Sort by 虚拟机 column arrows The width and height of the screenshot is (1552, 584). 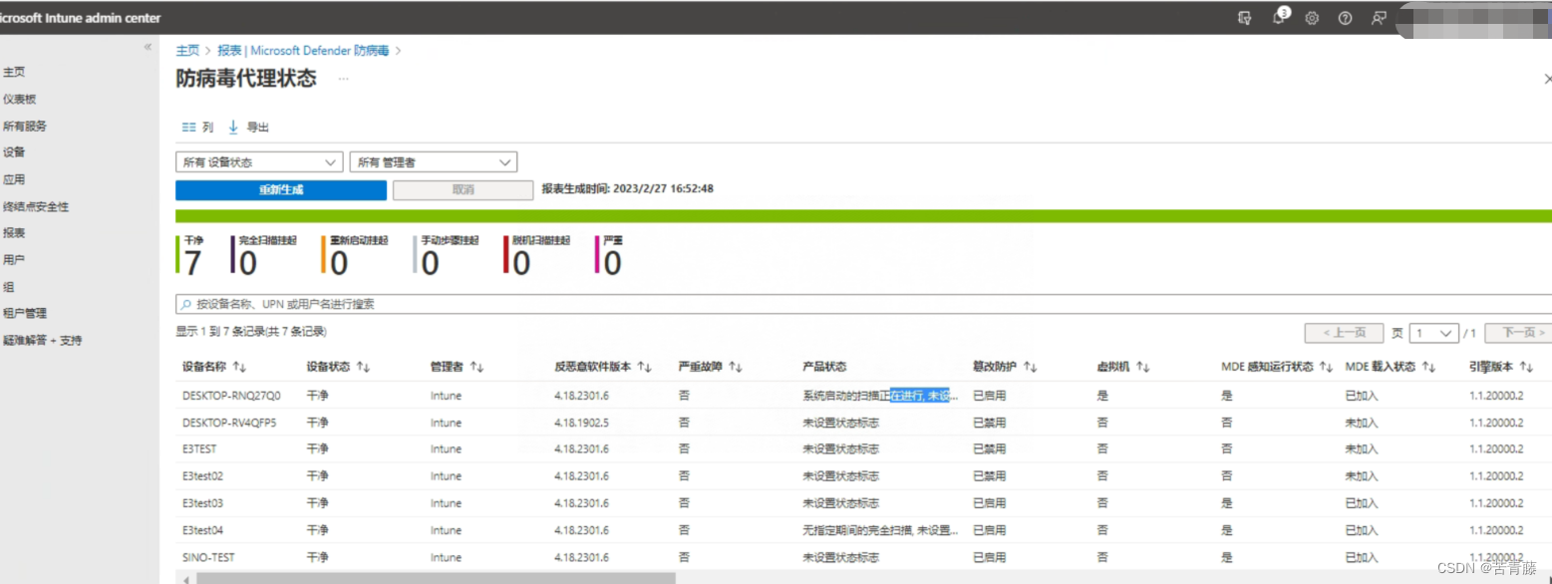click(1142, 368)
